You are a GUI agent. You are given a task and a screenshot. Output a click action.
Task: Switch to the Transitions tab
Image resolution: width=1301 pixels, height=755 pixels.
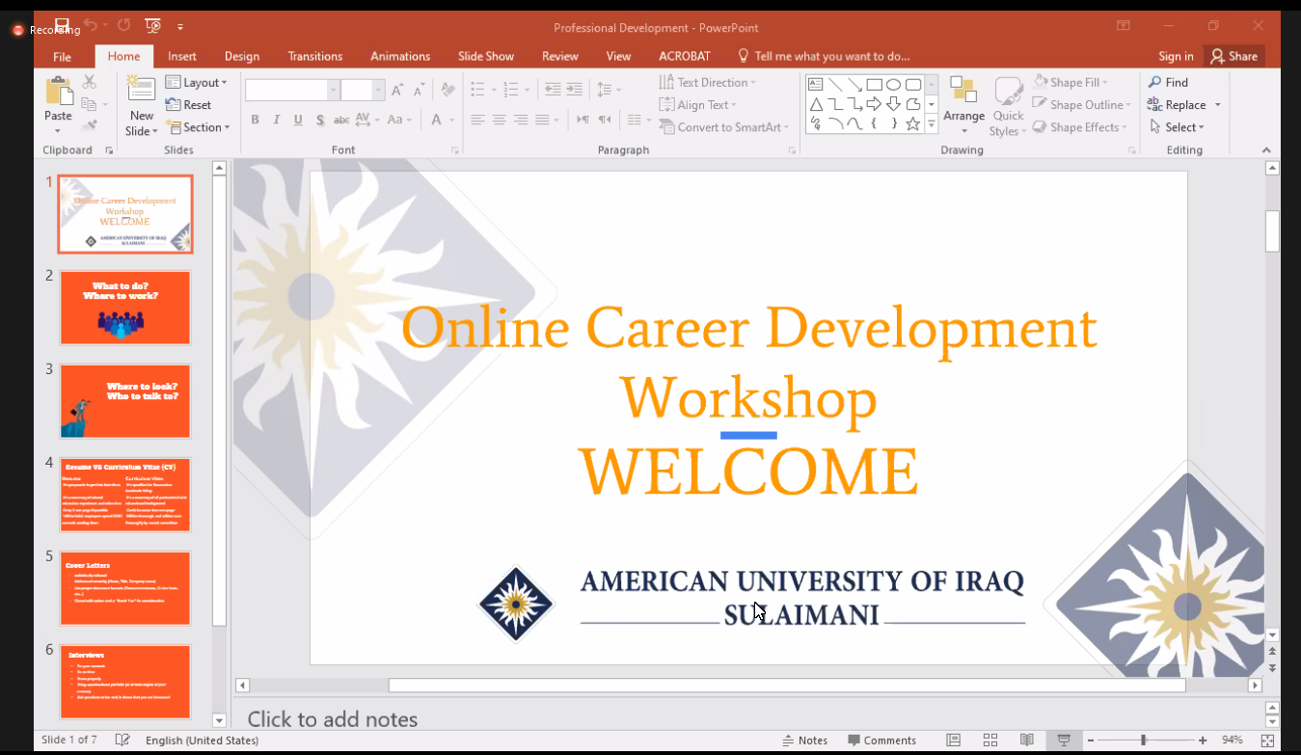[x=315, y=56]
